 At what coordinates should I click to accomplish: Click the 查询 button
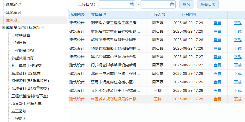[x=186, y=4]
